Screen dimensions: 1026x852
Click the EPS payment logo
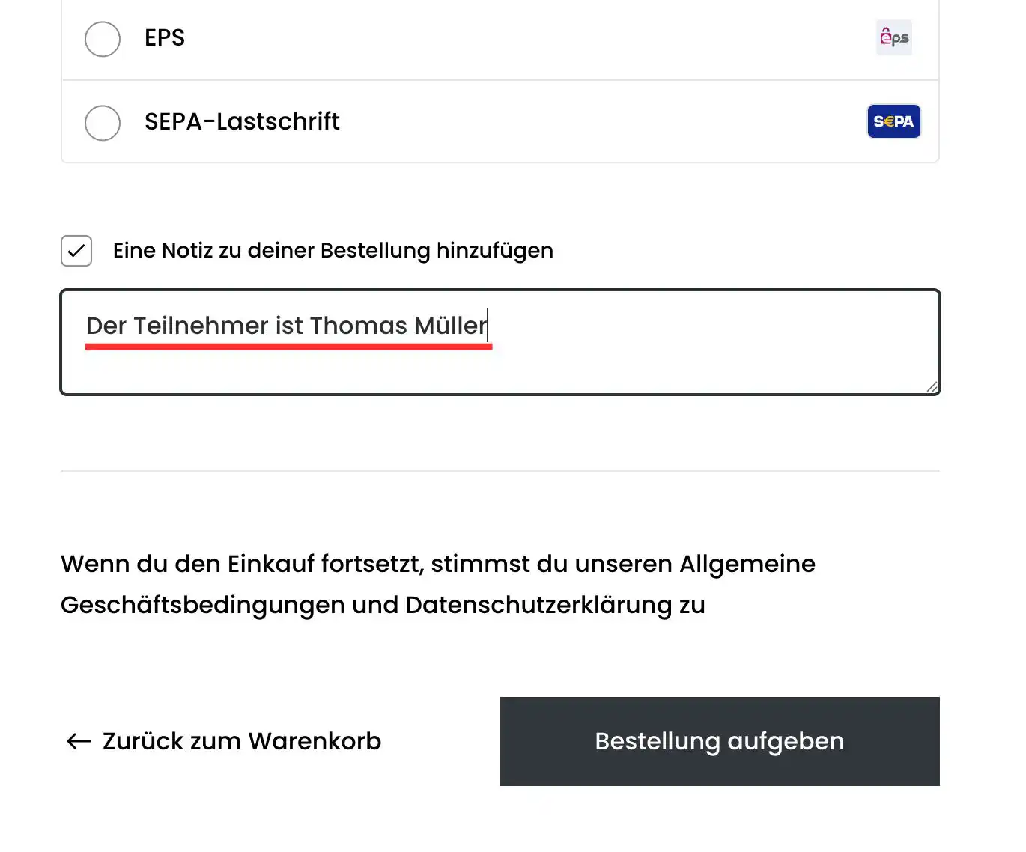(x=893, y=37)
